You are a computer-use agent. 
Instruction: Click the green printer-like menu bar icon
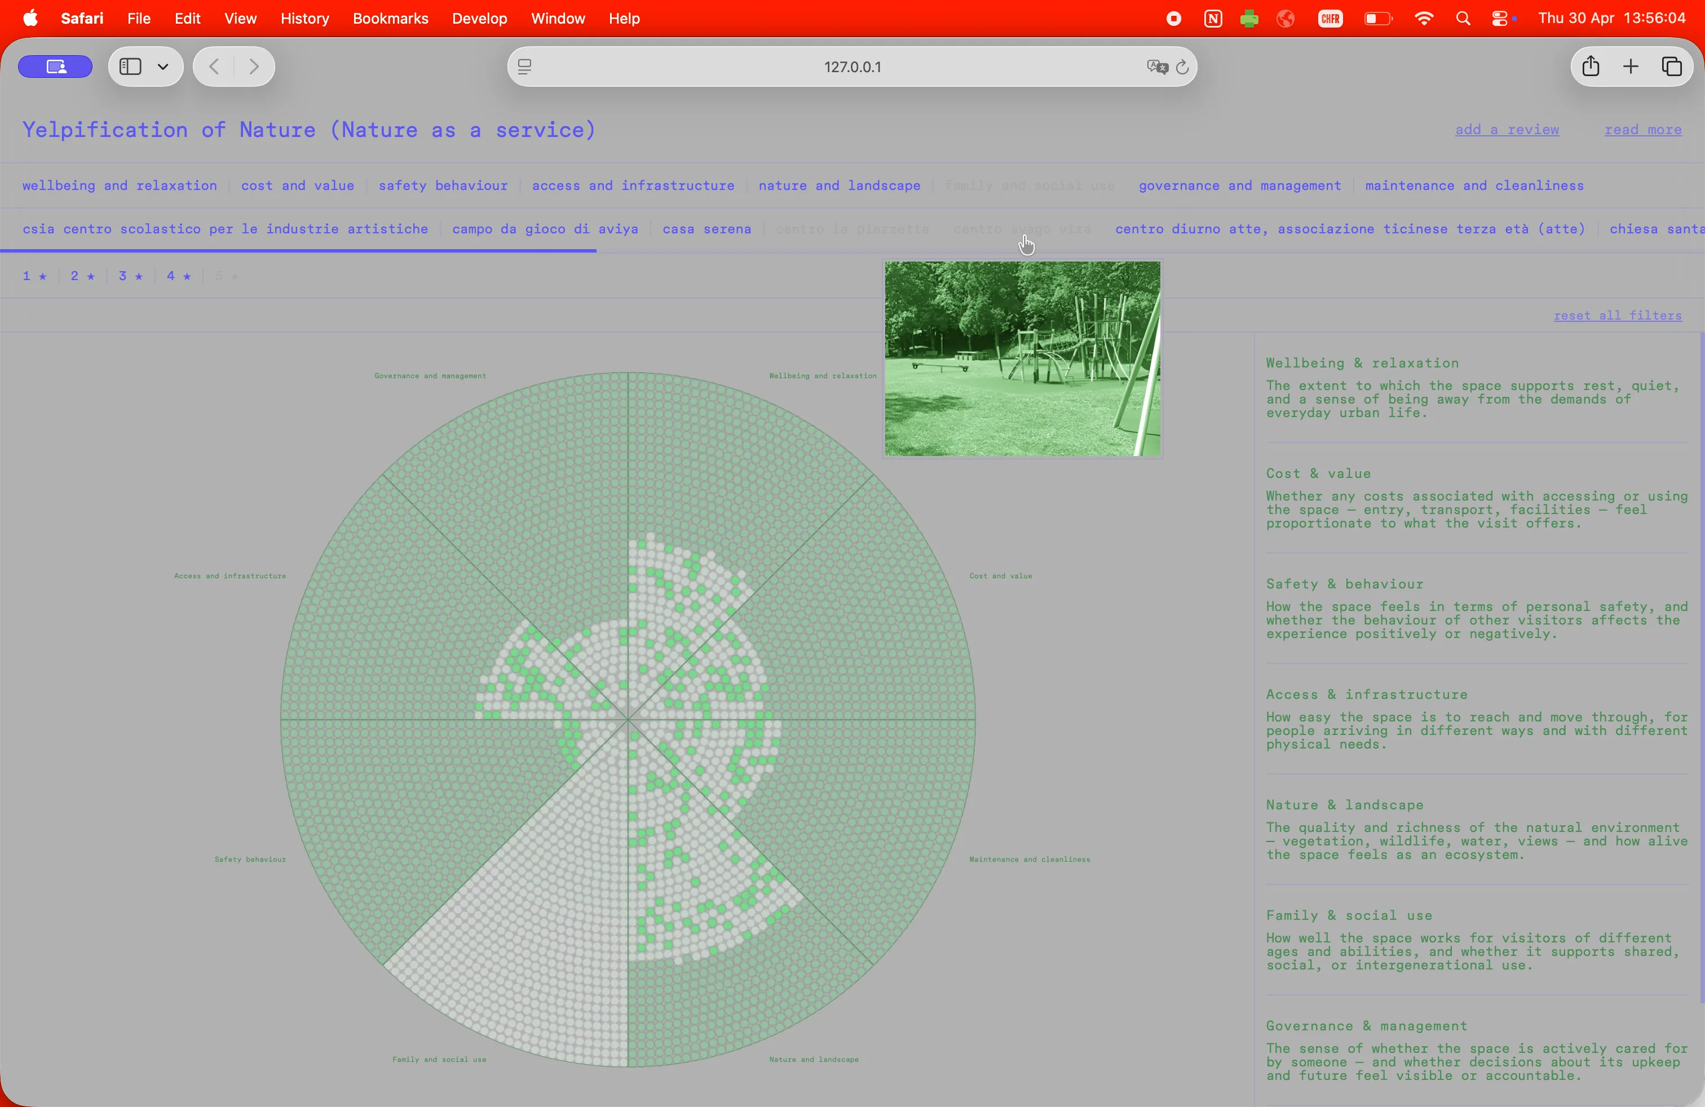[1249, 19]
